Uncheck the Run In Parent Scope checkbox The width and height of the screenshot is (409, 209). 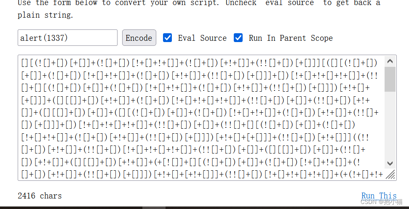238,38
